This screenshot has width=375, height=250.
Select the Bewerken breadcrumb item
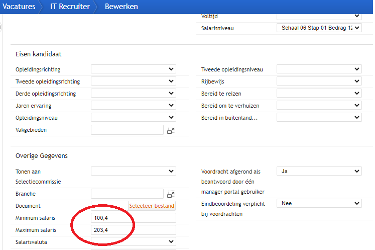tap(121, 7)
